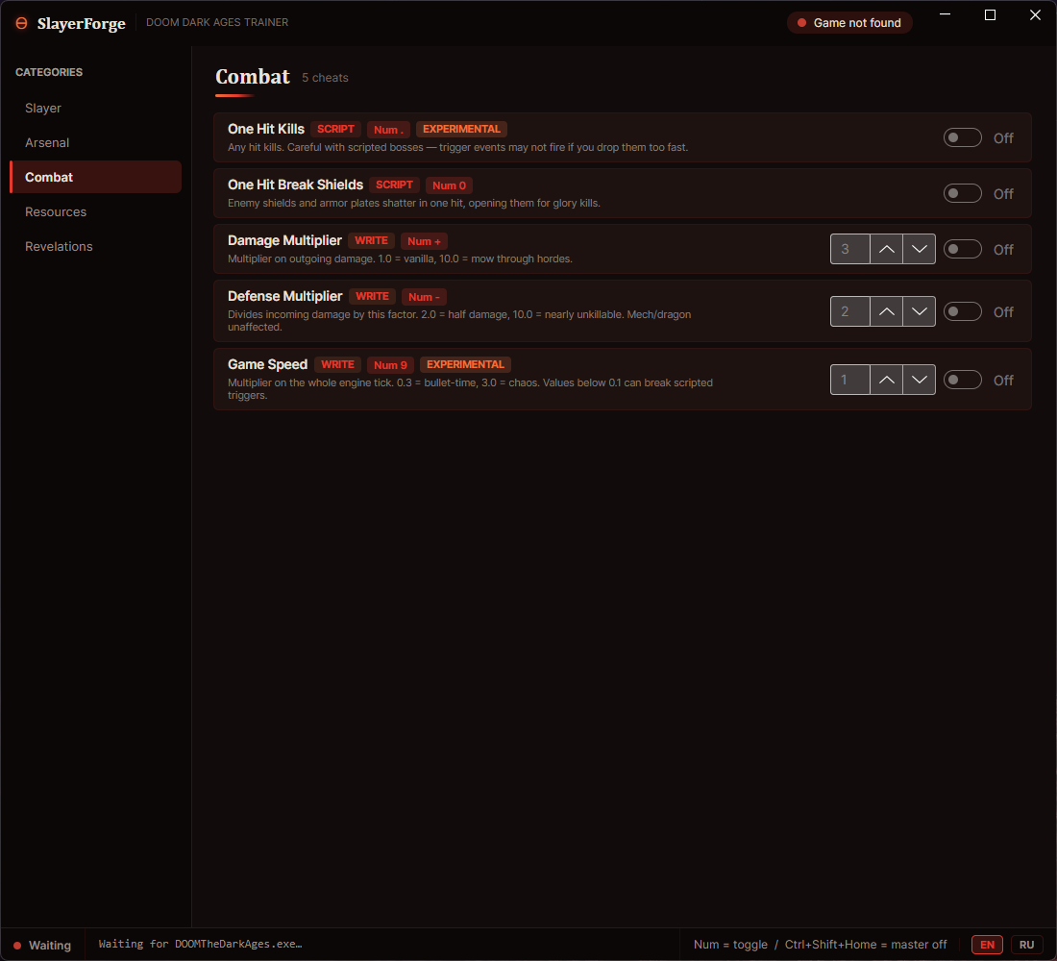1057x961 pixels.
Task: Lower Game Speed with down arrow
Action: [919, 380]
